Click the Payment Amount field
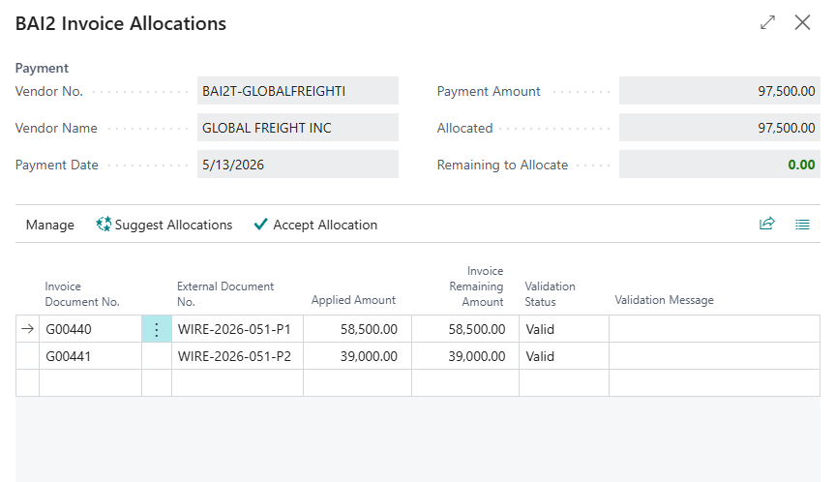 coord(720,91)
